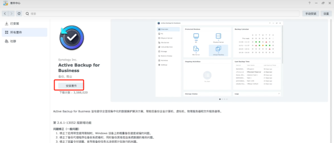Click the 手动安装 manual install button
334x143 pixels.
pos(311,14)
